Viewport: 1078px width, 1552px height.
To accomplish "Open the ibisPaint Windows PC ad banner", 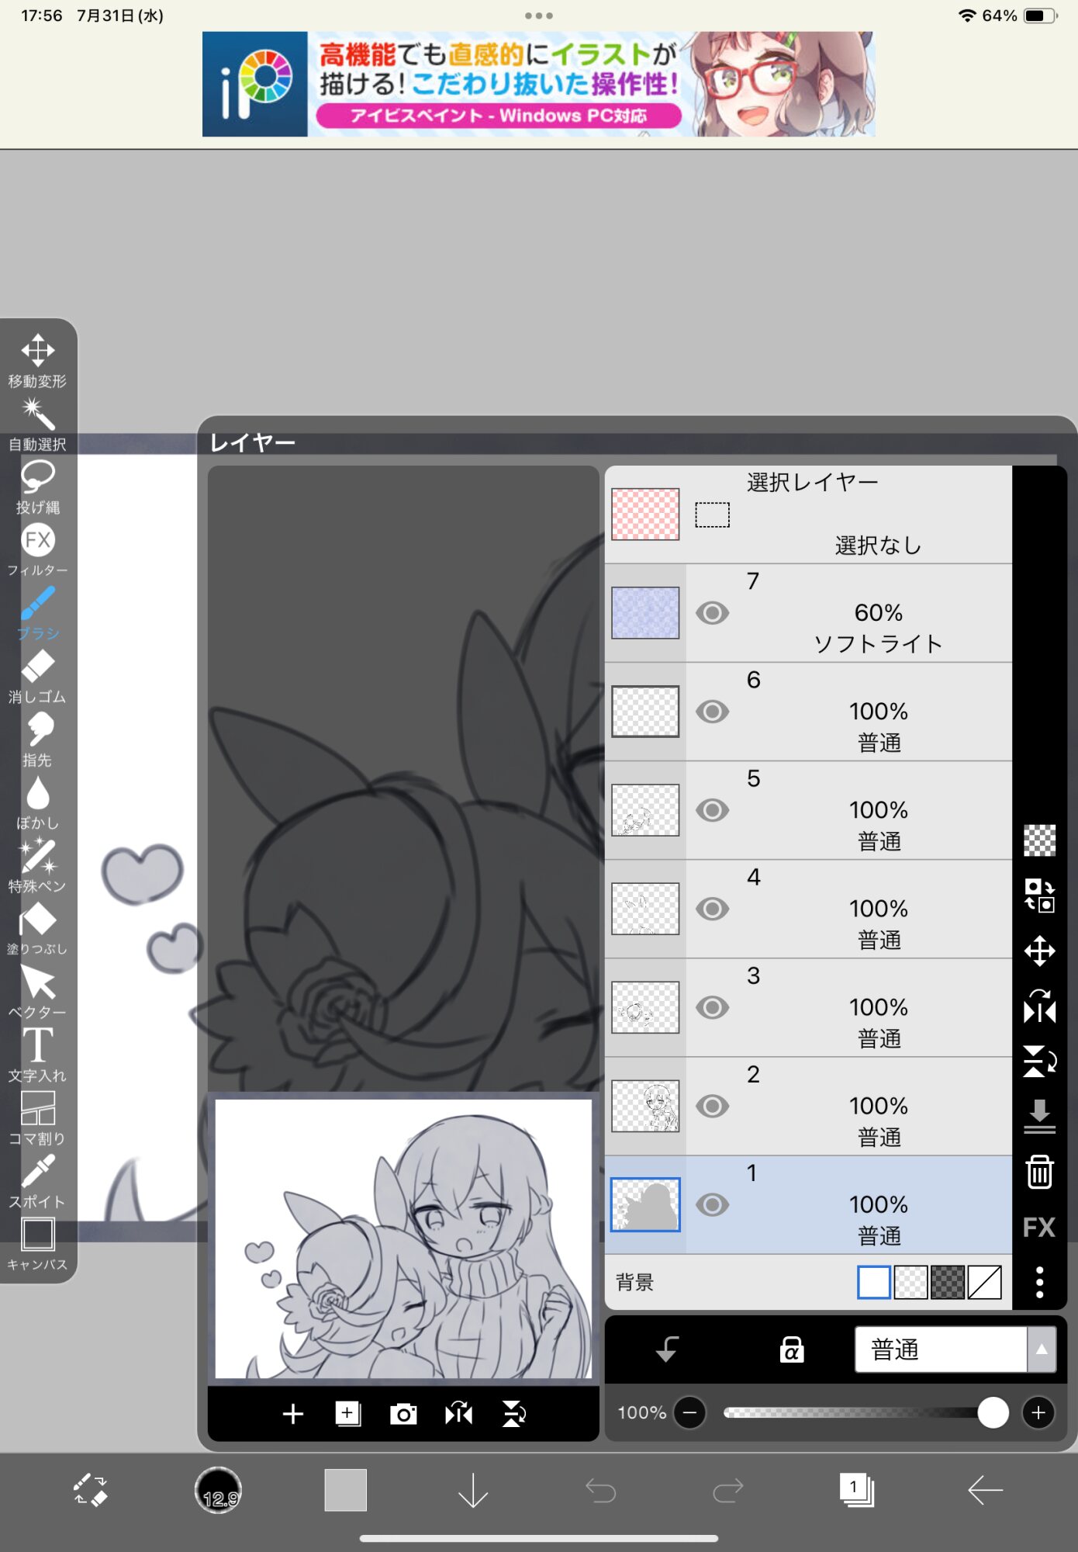I will tap(538, 84).
